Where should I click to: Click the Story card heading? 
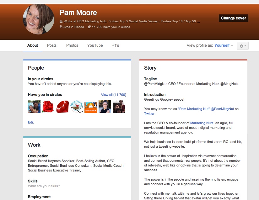[x=150, y=68]
